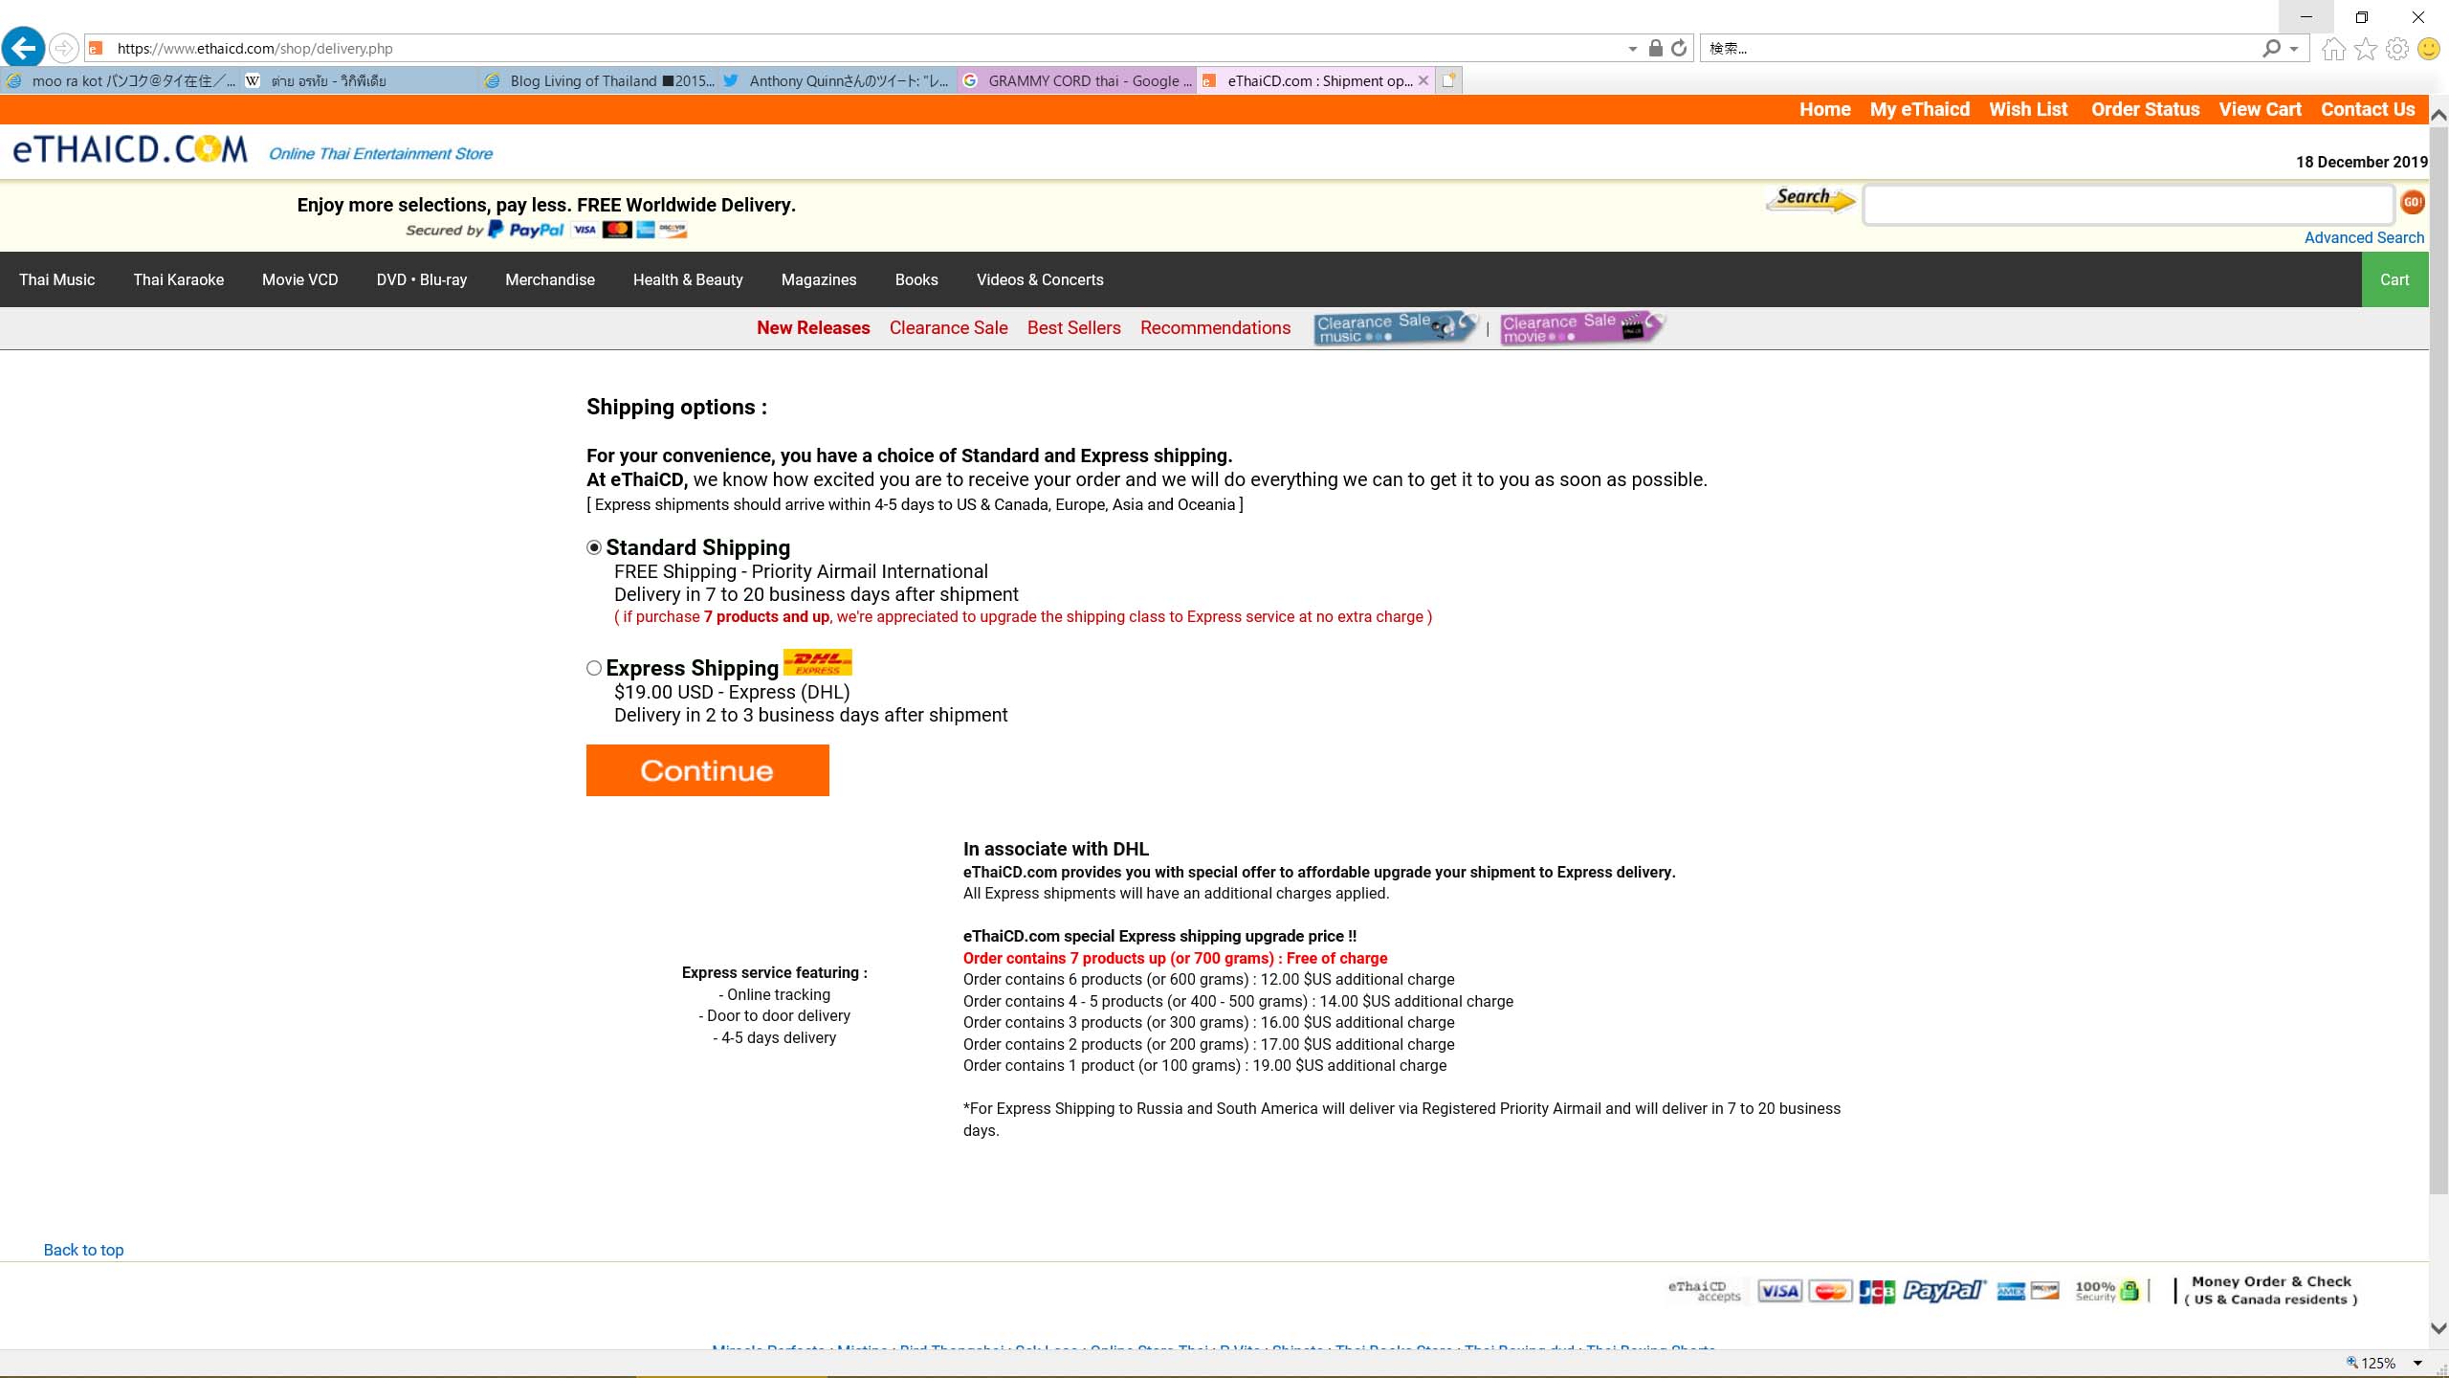Viewport: 2449px width, 1378px height.
Task: Open the browser home icon
Action: tap(2334, 49)
